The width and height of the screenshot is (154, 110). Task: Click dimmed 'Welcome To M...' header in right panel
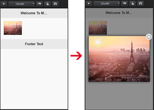[119, 13]
